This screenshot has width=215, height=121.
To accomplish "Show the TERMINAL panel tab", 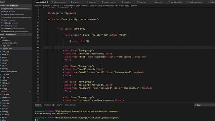I will (38, 105).
